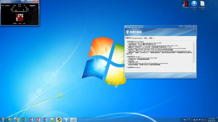Switch to the 設置 settings tab
The width and height of the screenshot is (218, 122).
pyautogui.click(x=145, y=38)
